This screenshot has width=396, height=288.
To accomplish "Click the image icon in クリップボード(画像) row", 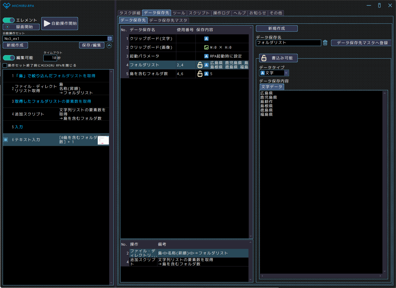I will [x=206, y=47].
